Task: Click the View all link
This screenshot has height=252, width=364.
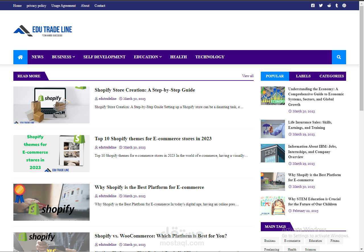Action: pyautogui.click(x=248, y=76)
